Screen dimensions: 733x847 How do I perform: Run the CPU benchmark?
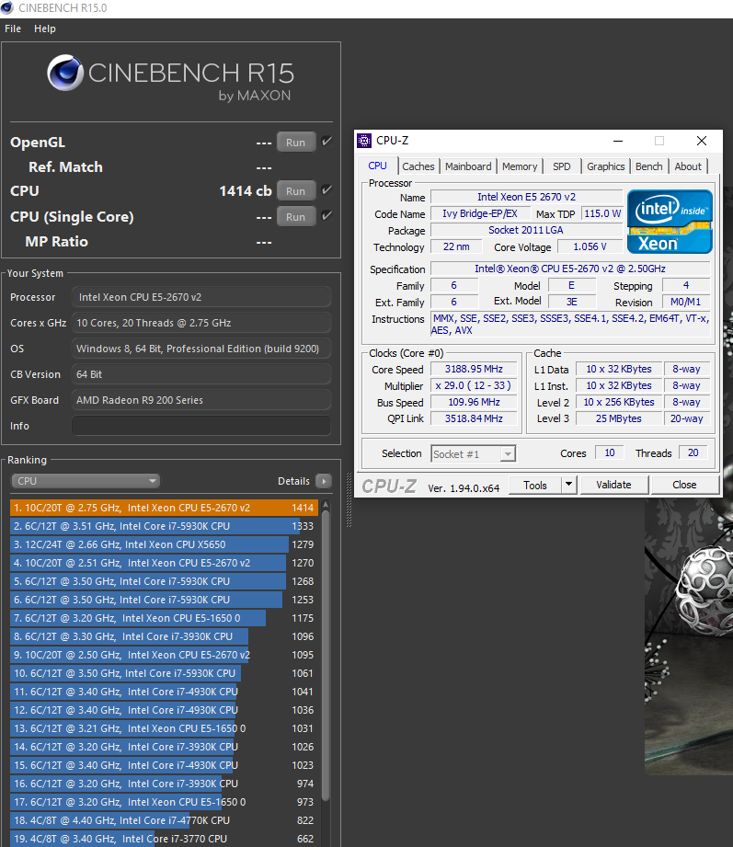(295, 191)
